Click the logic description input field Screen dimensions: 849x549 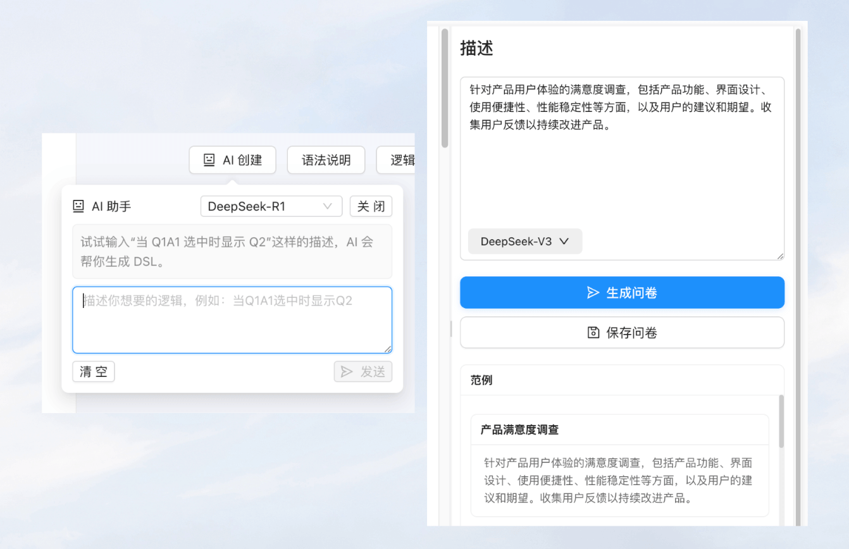point(232,319)
